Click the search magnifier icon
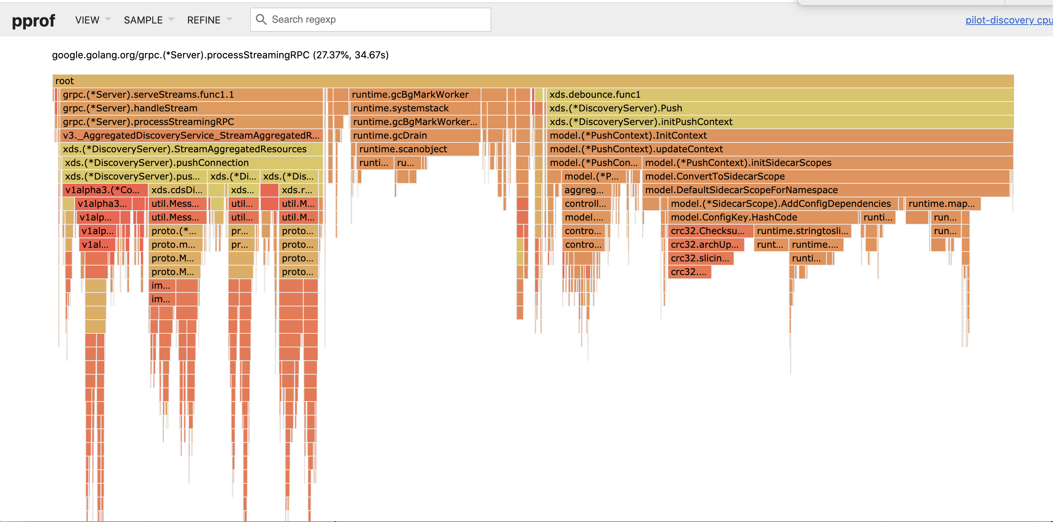Viewport: 1053px width, 522px height. click(x=261, y=19)
